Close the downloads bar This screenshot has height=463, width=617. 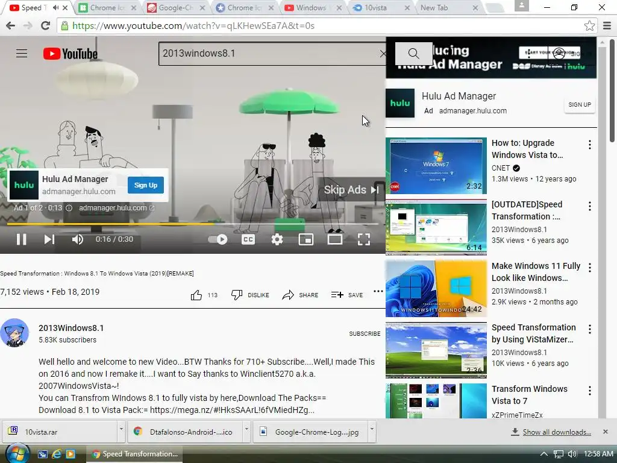point(605,432)
